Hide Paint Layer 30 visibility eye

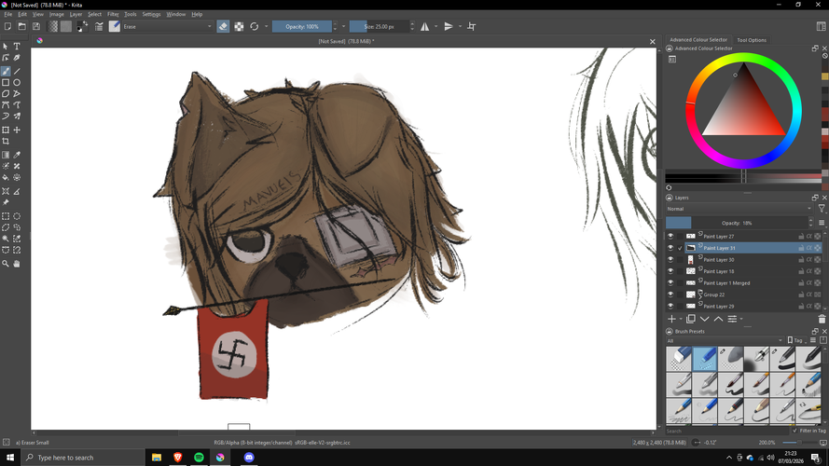(x=670, y=259)
